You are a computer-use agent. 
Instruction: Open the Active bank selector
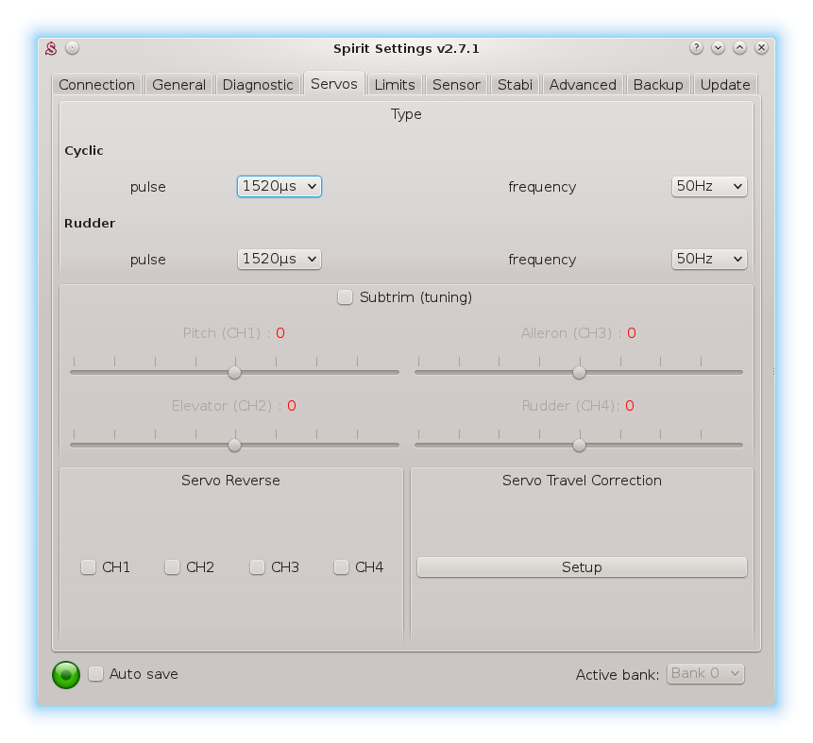705,674
